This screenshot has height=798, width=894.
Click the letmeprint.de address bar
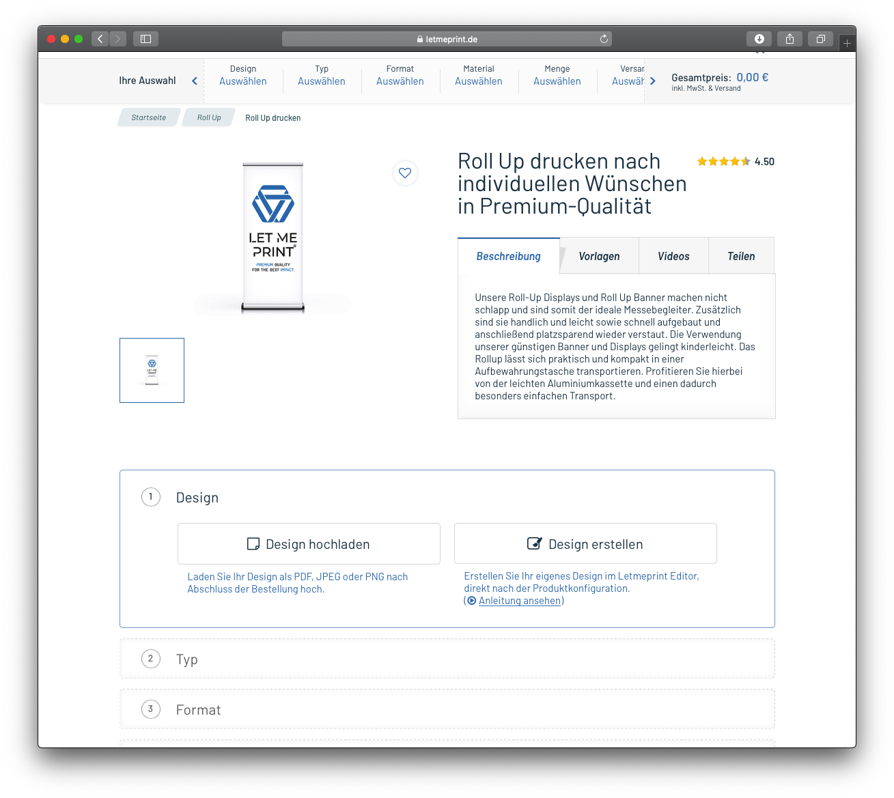coord(447,39)
